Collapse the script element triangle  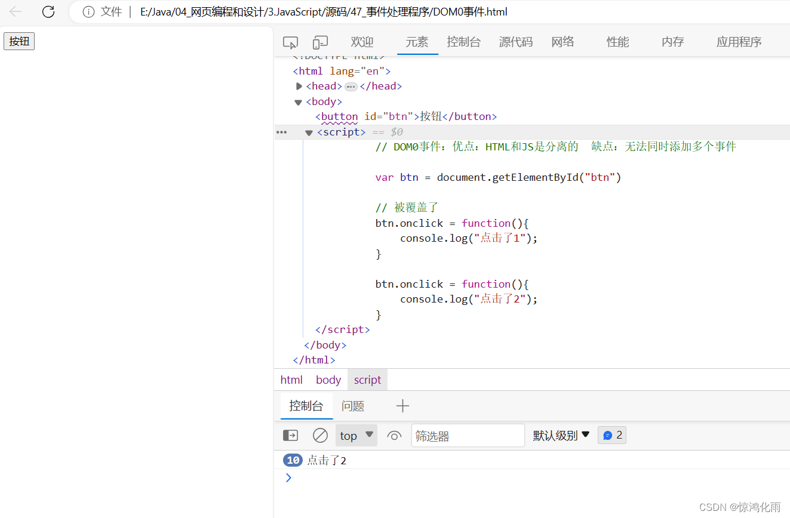[x=309, y=132]
